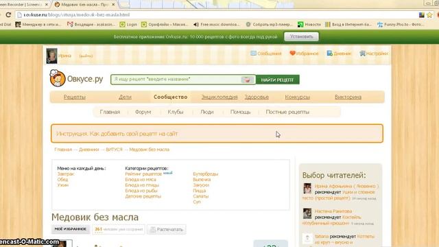439x247 pixels.
Task: Open user Ирина profile avatar
Action: (51, 56)
